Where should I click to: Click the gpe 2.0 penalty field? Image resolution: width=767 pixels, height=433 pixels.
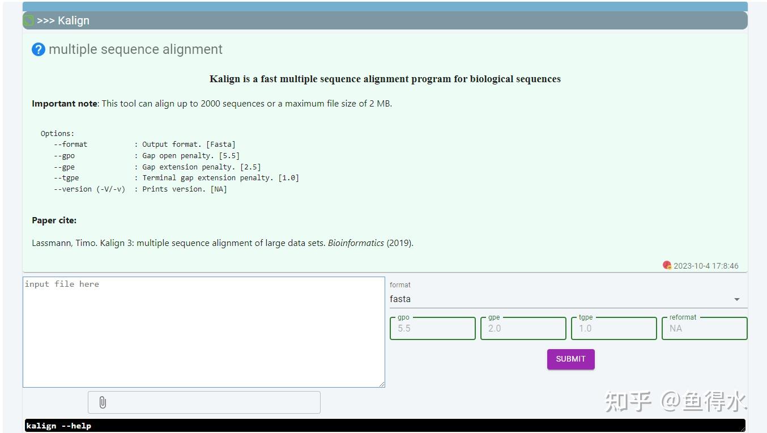point(523,328)
